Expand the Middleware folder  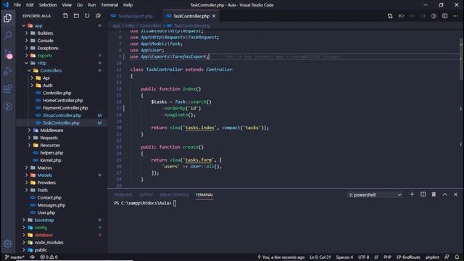(29, 130)
